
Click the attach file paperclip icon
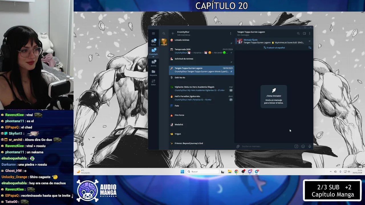click(x=238, y=146)
